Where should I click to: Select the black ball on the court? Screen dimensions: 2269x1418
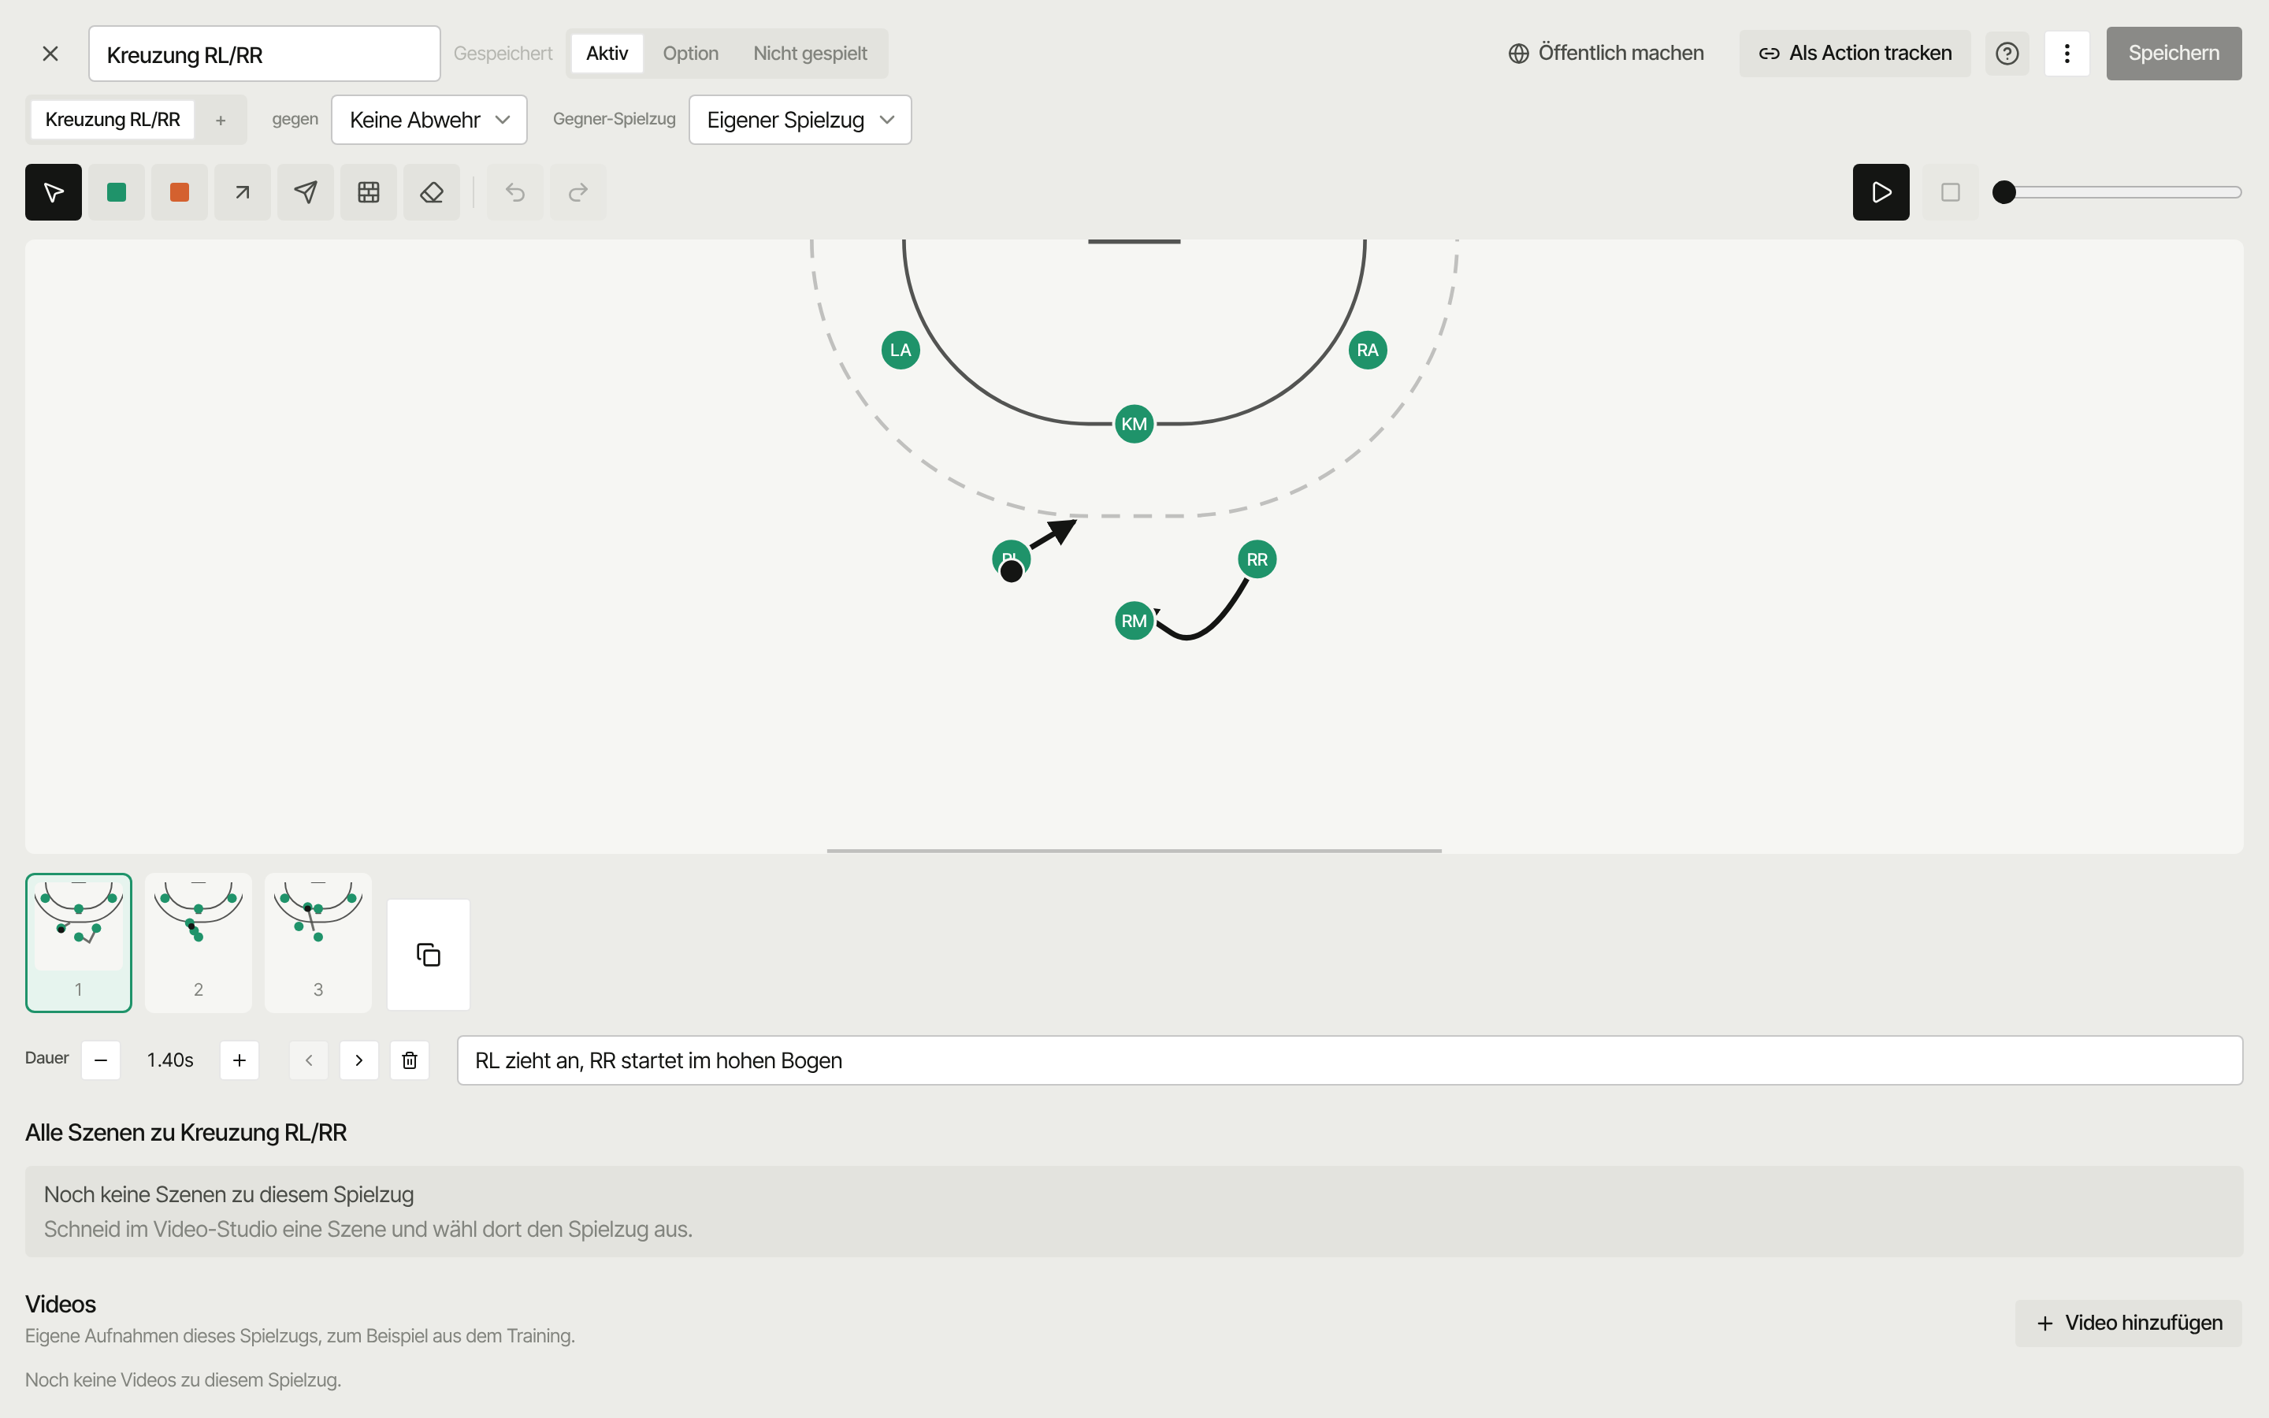(1011, 571)
